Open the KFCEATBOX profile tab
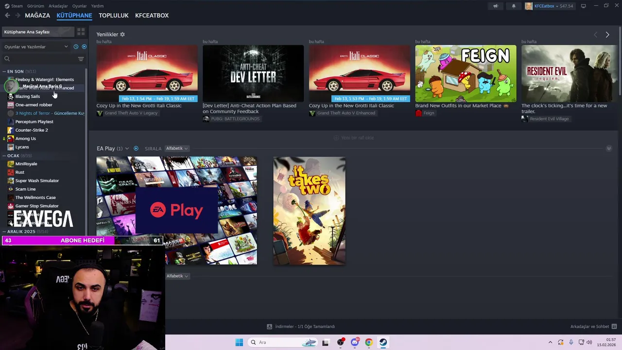 (x=152, y=16)
